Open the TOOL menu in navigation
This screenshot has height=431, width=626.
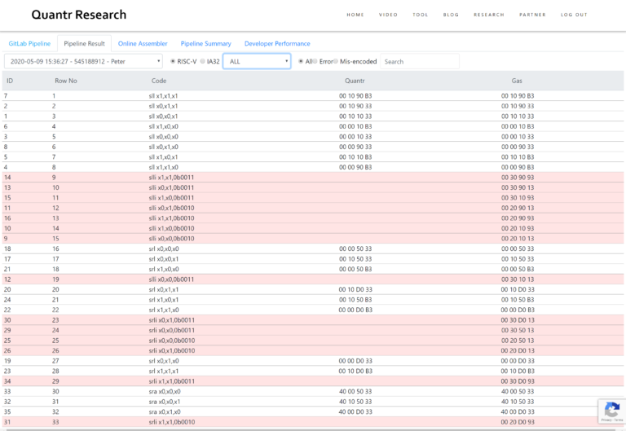pyautogui.click(x=421, y=15)
